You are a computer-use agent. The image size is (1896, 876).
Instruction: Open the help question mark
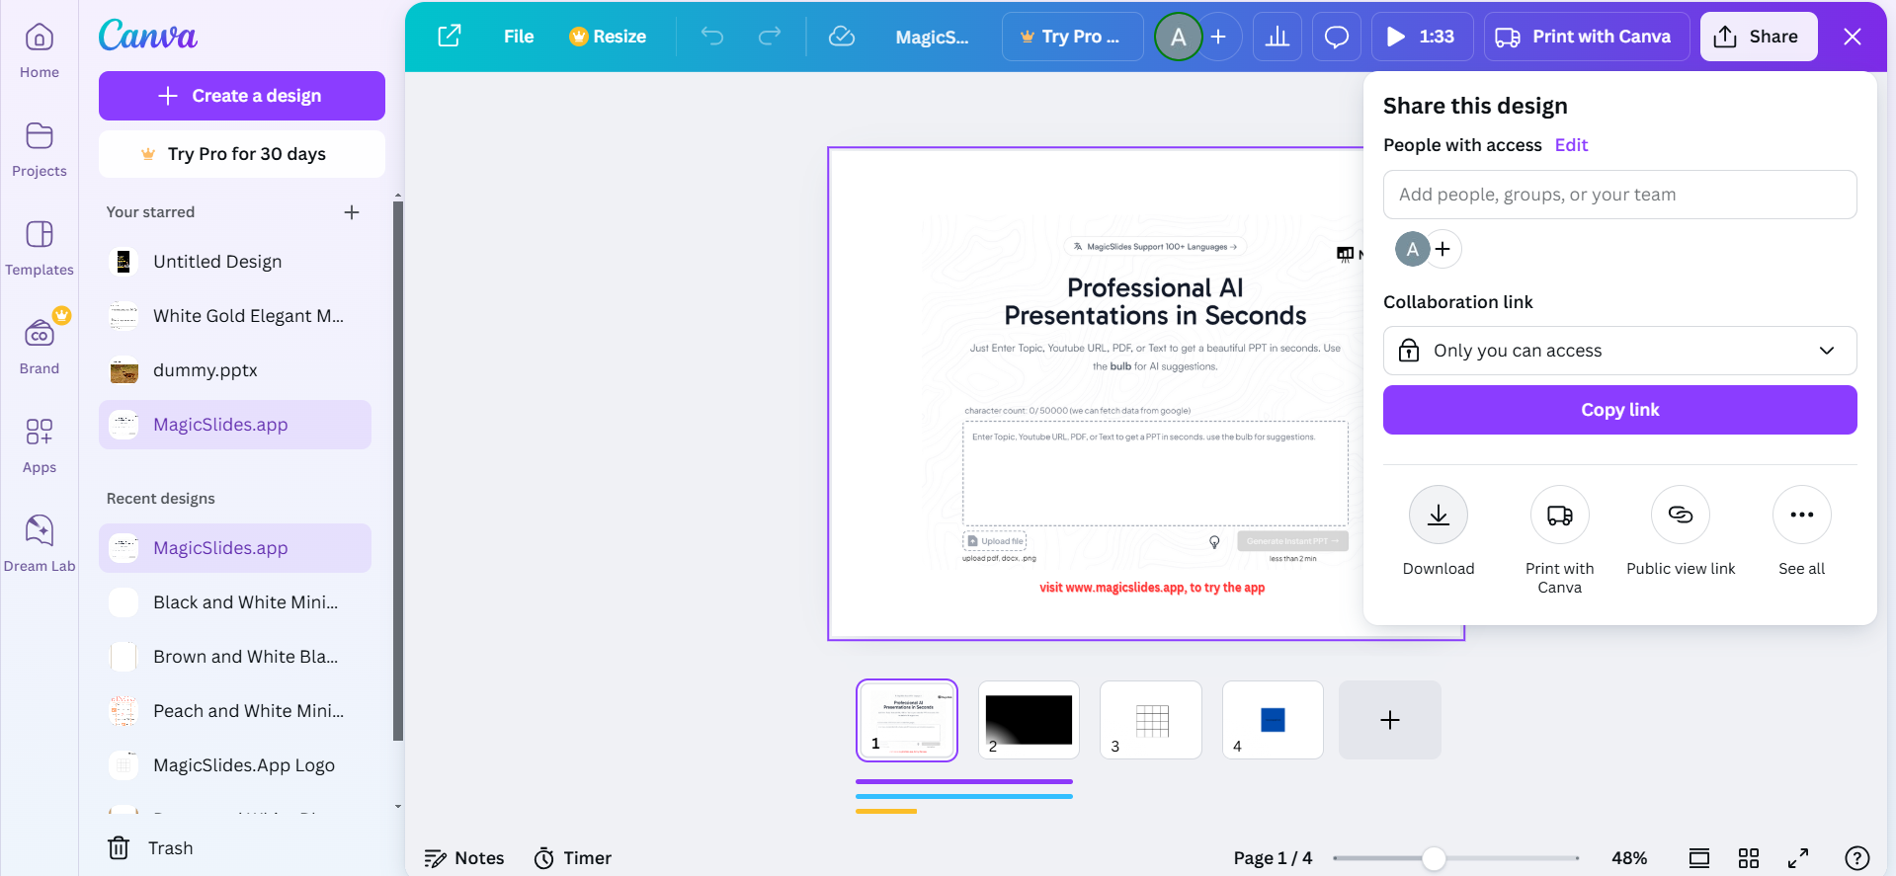[x=1857, y=858]
